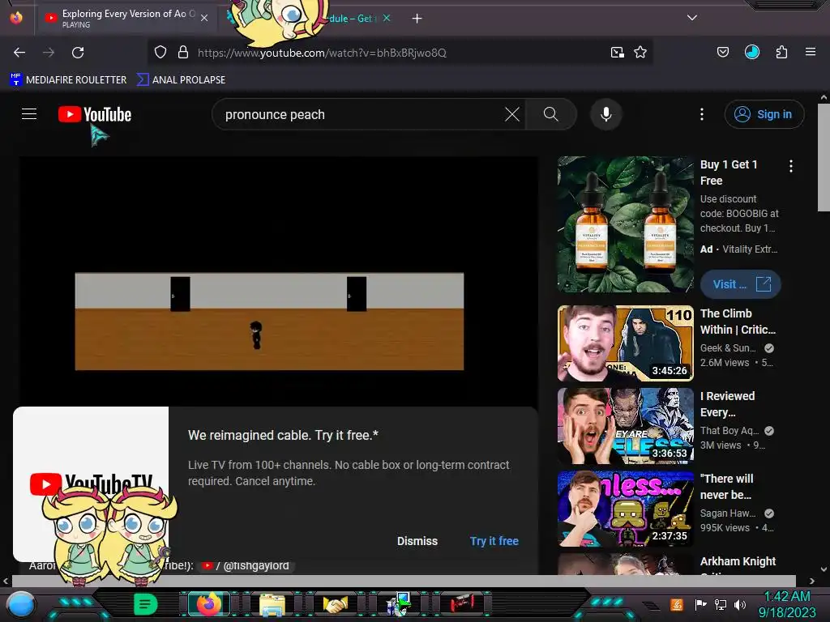Open the tracking protection shield icon

(x=160, y=53)
